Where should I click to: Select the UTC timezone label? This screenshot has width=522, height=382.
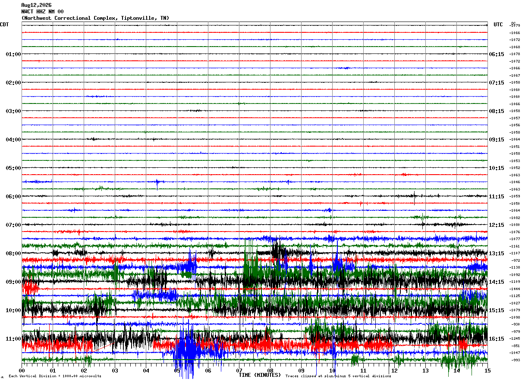498,25
